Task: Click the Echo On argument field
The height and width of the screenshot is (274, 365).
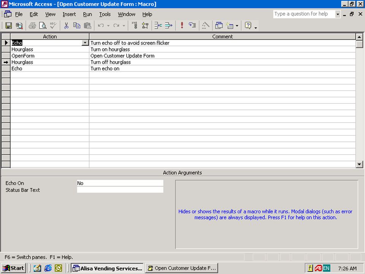Action: [x=120, y=183]
